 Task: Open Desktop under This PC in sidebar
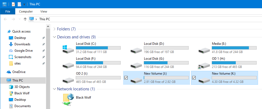tap(20, 100)
